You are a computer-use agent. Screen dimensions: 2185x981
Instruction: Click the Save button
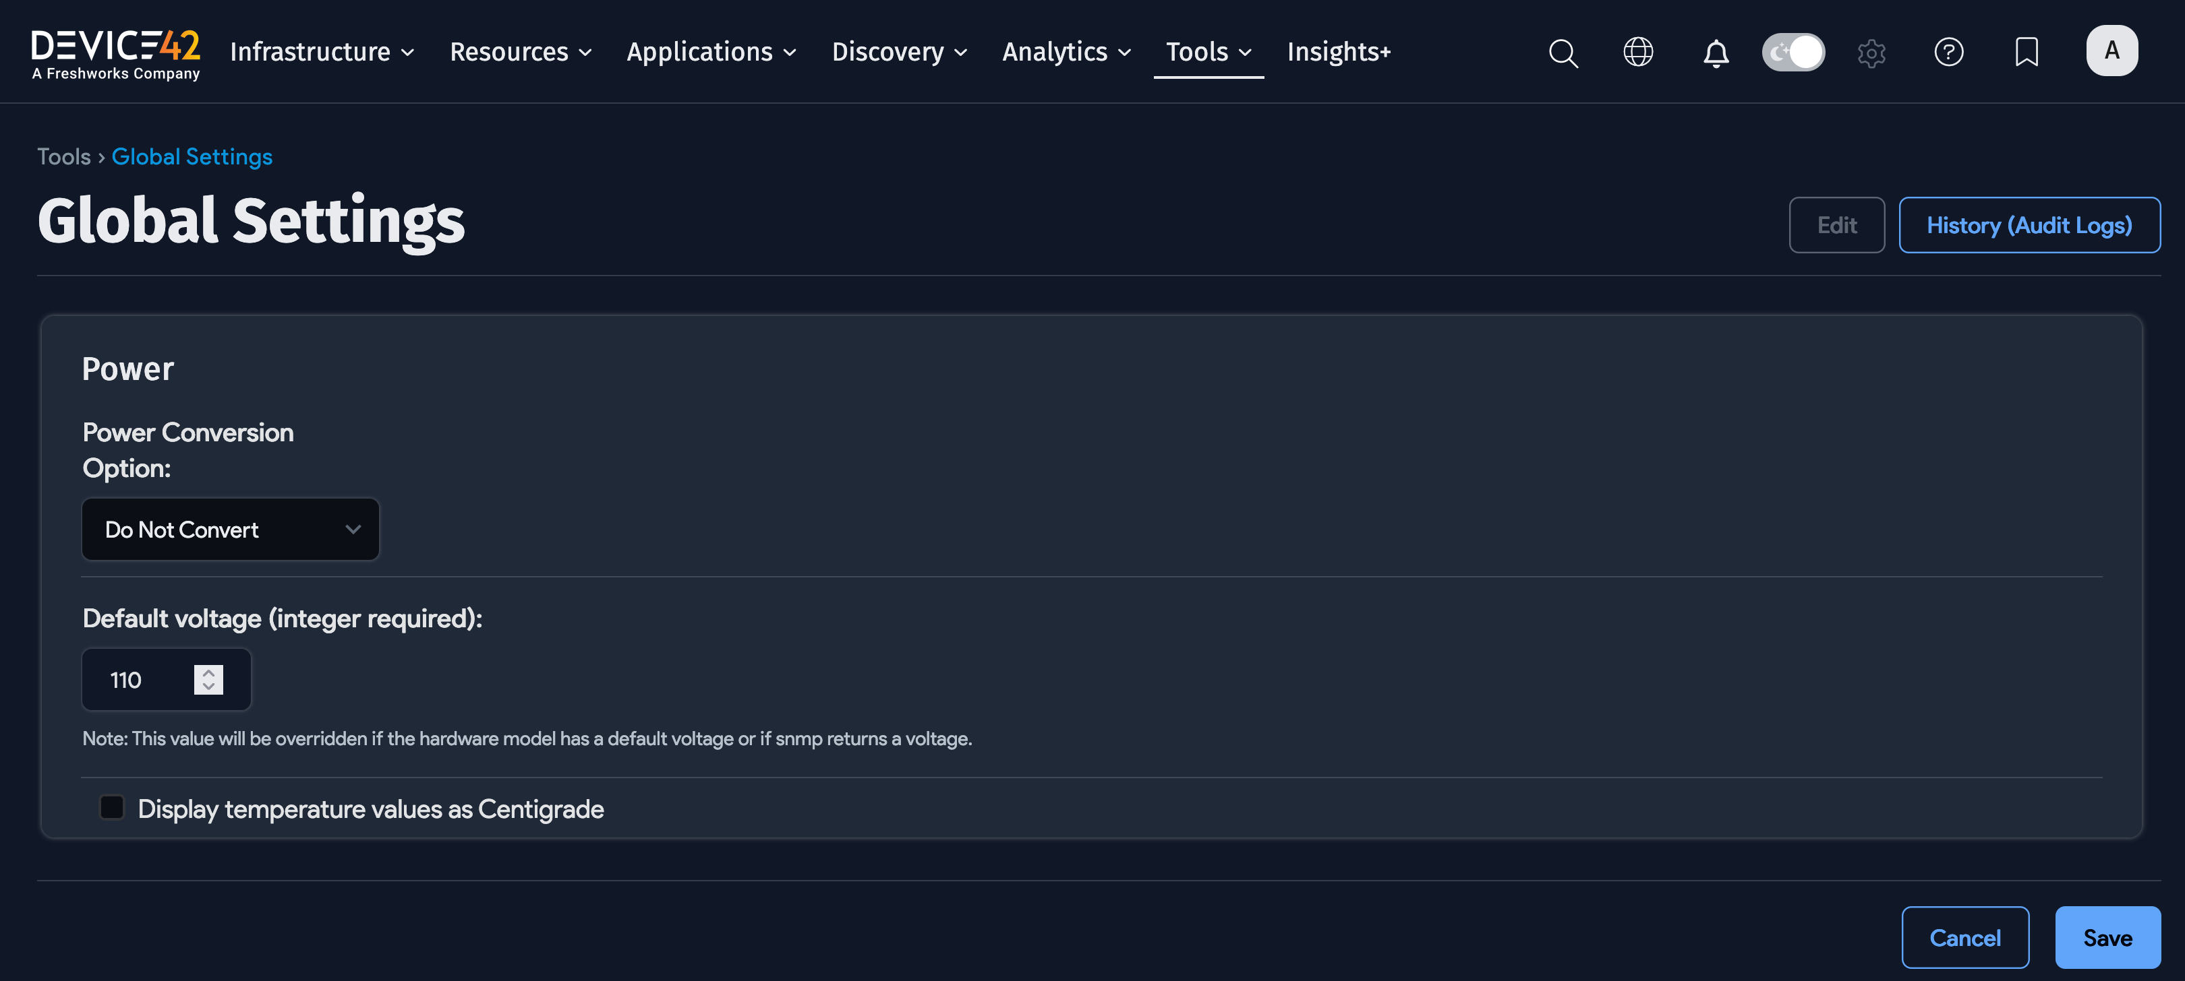2107,938
